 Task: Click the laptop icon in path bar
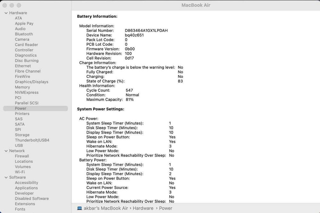[80, 208]
